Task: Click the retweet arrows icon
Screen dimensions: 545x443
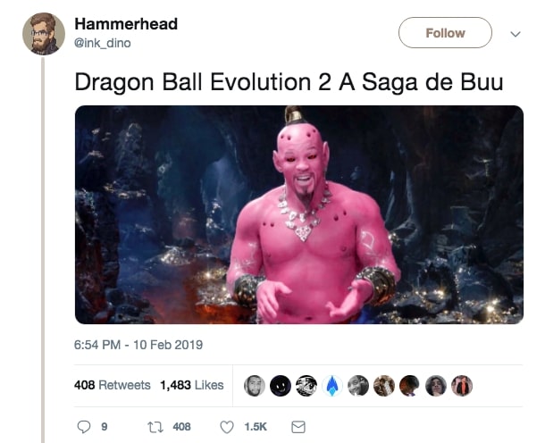Action: [155, 427]
